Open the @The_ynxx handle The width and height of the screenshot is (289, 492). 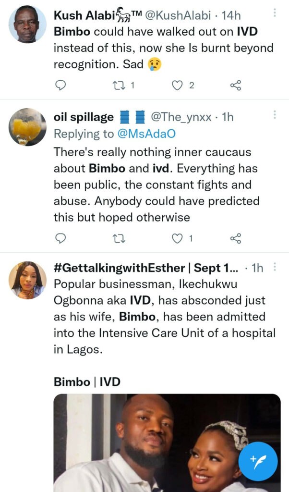[x=181, y=117]
